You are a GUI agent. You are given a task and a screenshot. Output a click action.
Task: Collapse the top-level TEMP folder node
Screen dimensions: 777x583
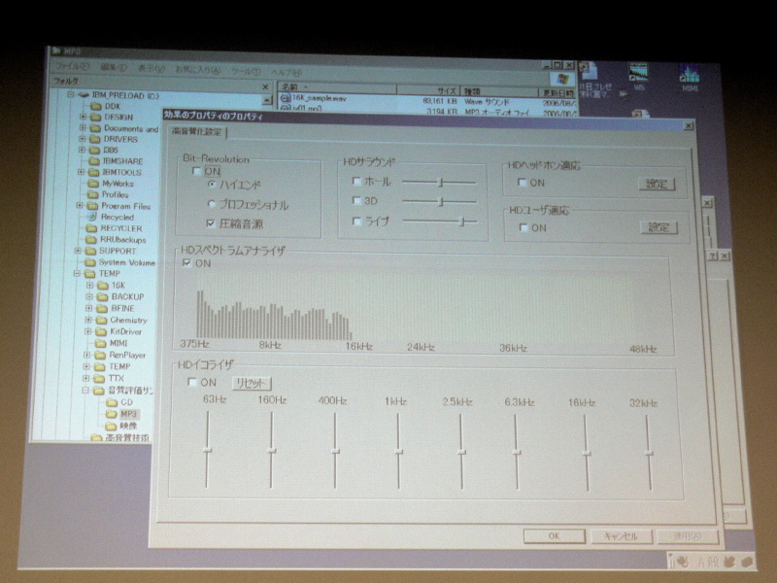[x=77, y=274]
